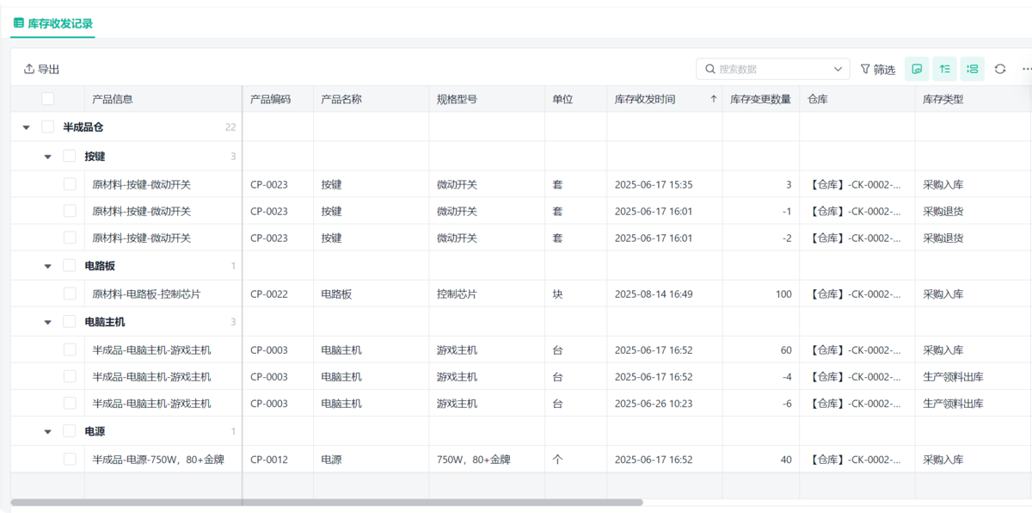Open the more options ellipsis menu
The height and width of the screenshot is (513, 1032).
(1026, 69)
